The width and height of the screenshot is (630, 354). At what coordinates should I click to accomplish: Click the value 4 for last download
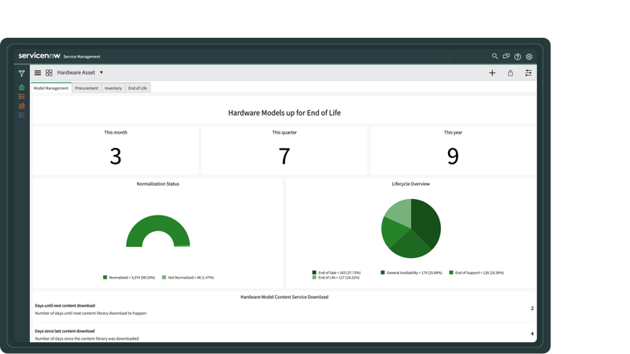click(x=532, y=334)
